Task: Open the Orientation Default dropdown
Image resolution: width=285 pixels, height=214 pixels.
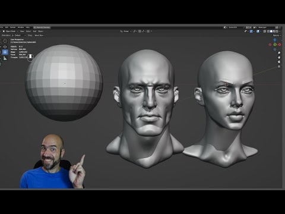Action: pos(18,35)
